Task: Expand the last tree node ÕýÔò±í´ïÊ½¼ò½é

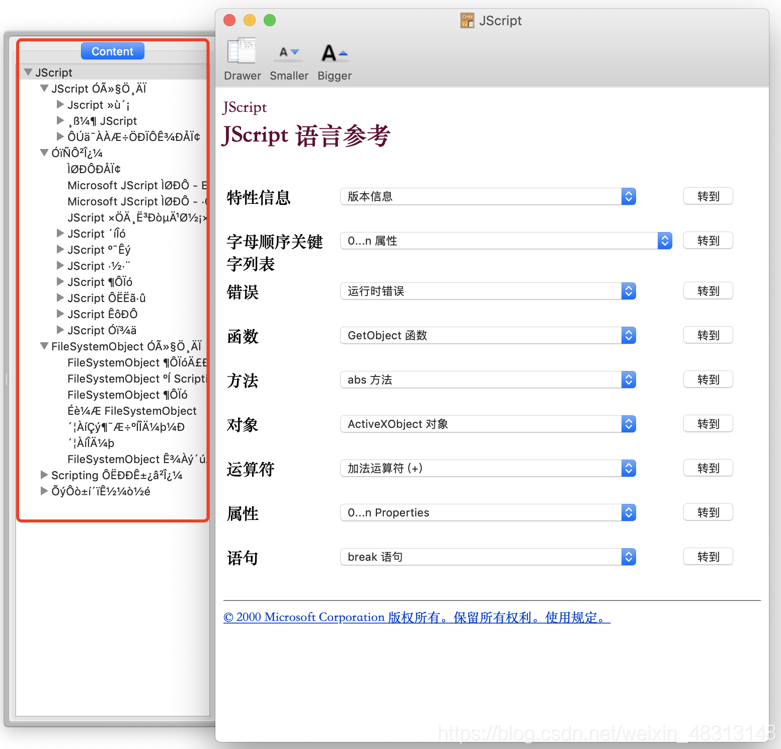Action: coord(44,491)
